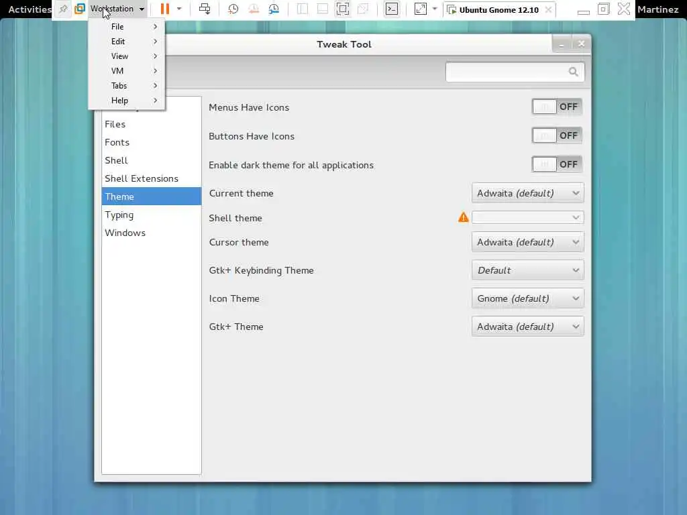This screenshot has height=515, width=687.
Task: Close the VMware Workstation window
Action: pos(624,9)
